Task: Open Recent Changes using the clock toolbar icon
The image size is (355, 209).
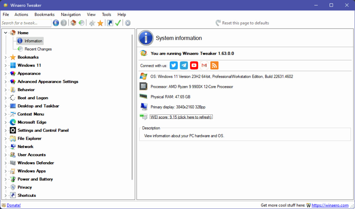Action: click(x=81, y=23)
